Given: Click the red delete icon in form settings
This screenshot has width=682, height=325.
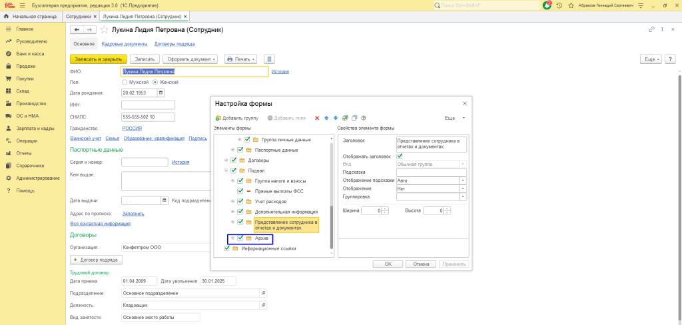Looking at the screenshot, I should [x=317, y=118].
